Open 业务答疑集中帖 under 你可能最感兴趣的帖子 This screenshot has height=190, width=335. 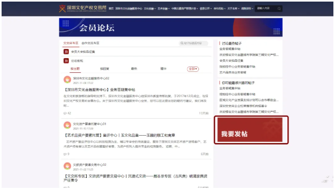pos(230,88)
